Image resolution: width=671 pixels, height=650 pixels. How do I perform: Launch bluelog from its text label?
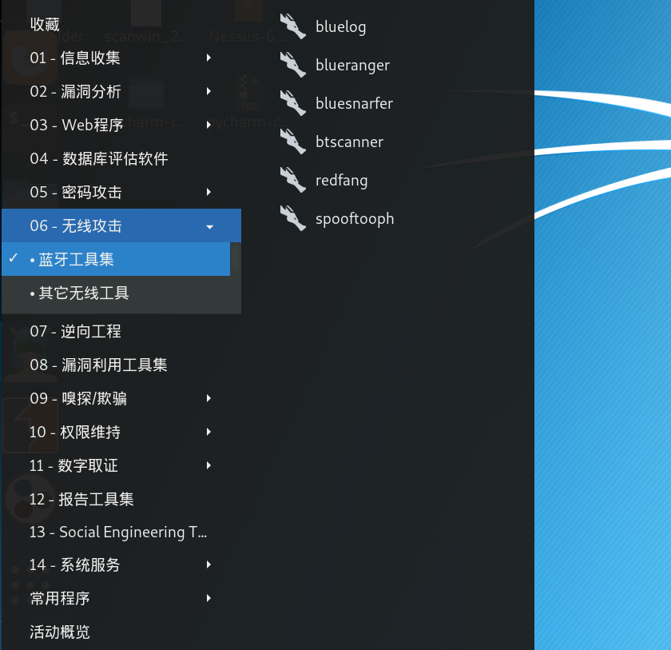point(340,27)
